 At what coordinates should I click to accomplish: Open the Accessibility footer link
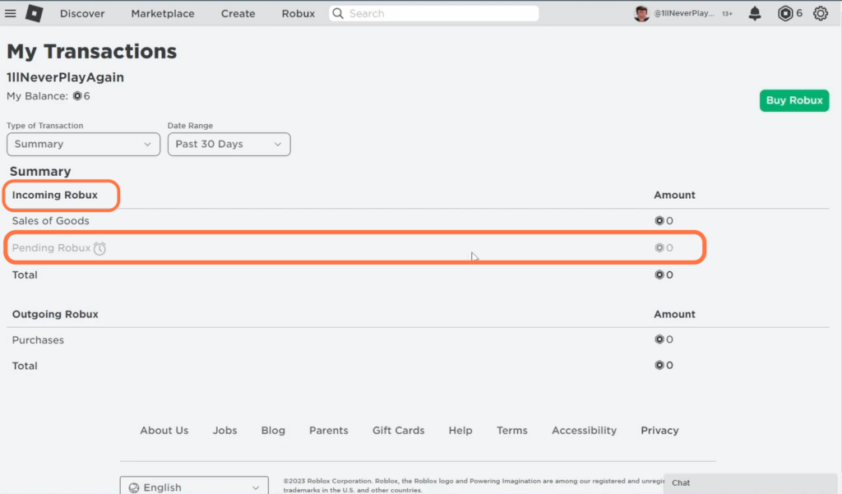(585, 431)
